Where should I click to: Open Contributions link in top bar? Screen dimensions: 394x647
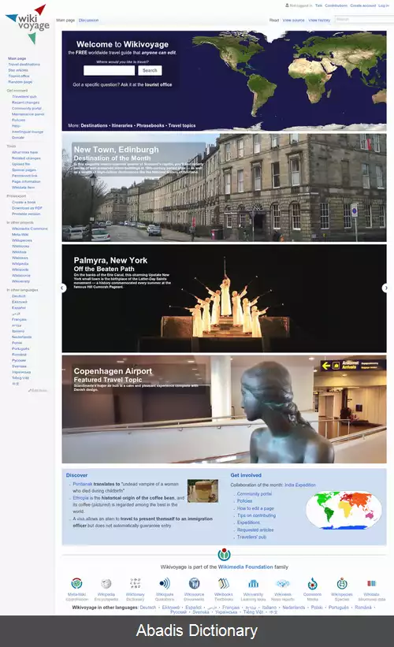336,6
